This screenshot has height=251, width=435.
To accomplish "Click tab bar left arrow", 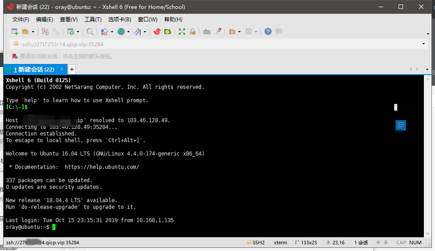I will [411, 69].
